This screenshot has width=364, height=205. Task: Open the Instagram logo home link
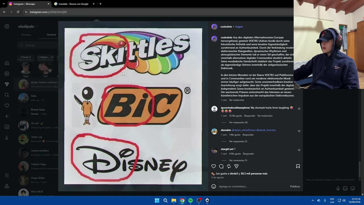[7, 26]
